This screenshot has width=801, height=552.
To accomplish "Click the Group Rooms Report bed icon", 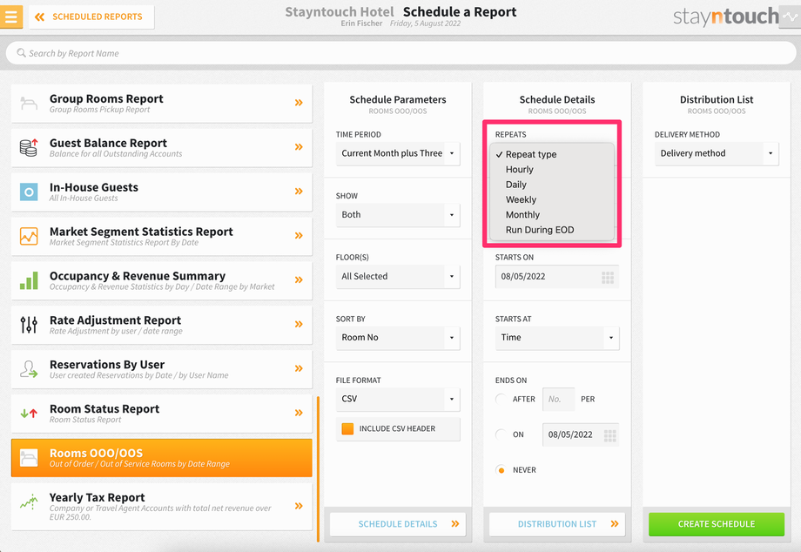I will pos(29,103).
